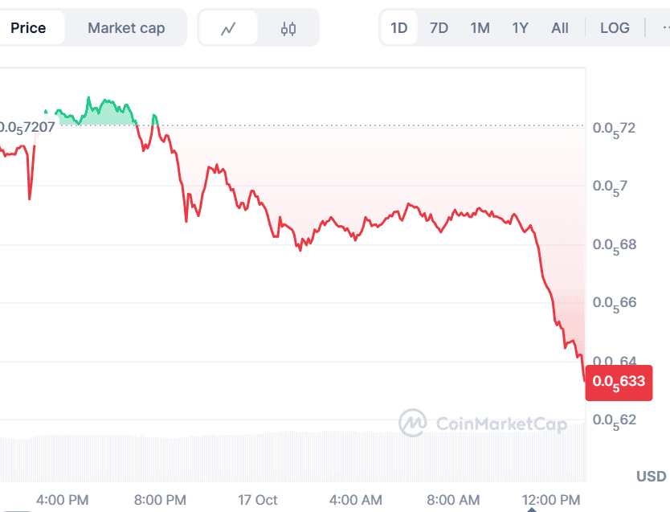
Task: Open the USD currency selector
Action: pyautogui.click(x=652, y=477)
